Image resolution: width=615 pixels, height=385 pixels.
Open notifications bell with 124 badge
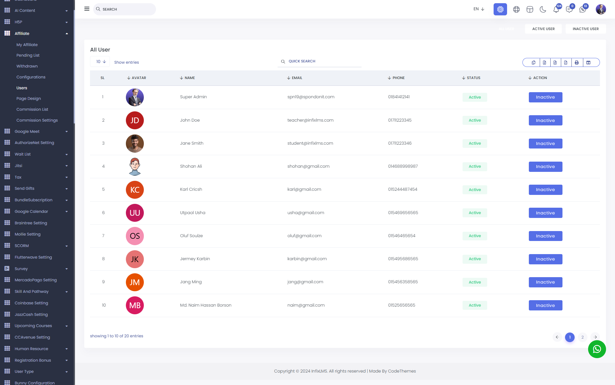tap(556, 9)
